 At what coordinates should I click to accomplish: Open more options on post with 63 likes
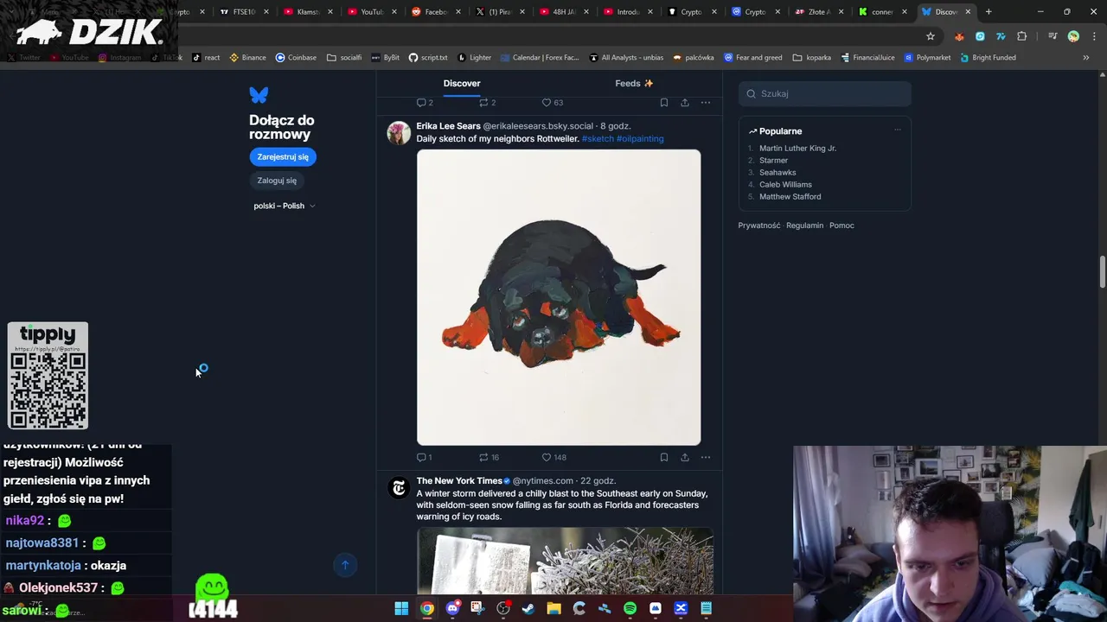tap(706, 102)
